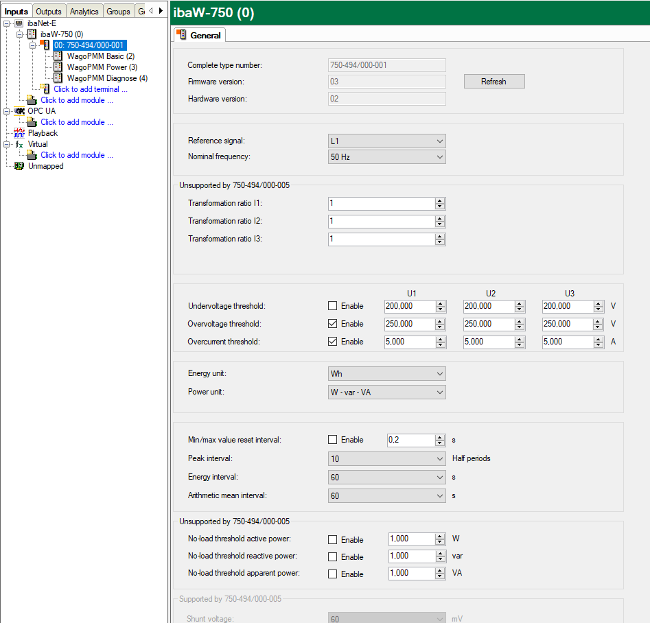
Task: Click the Virtual fx icon
Action: click(x=19, y=144)
